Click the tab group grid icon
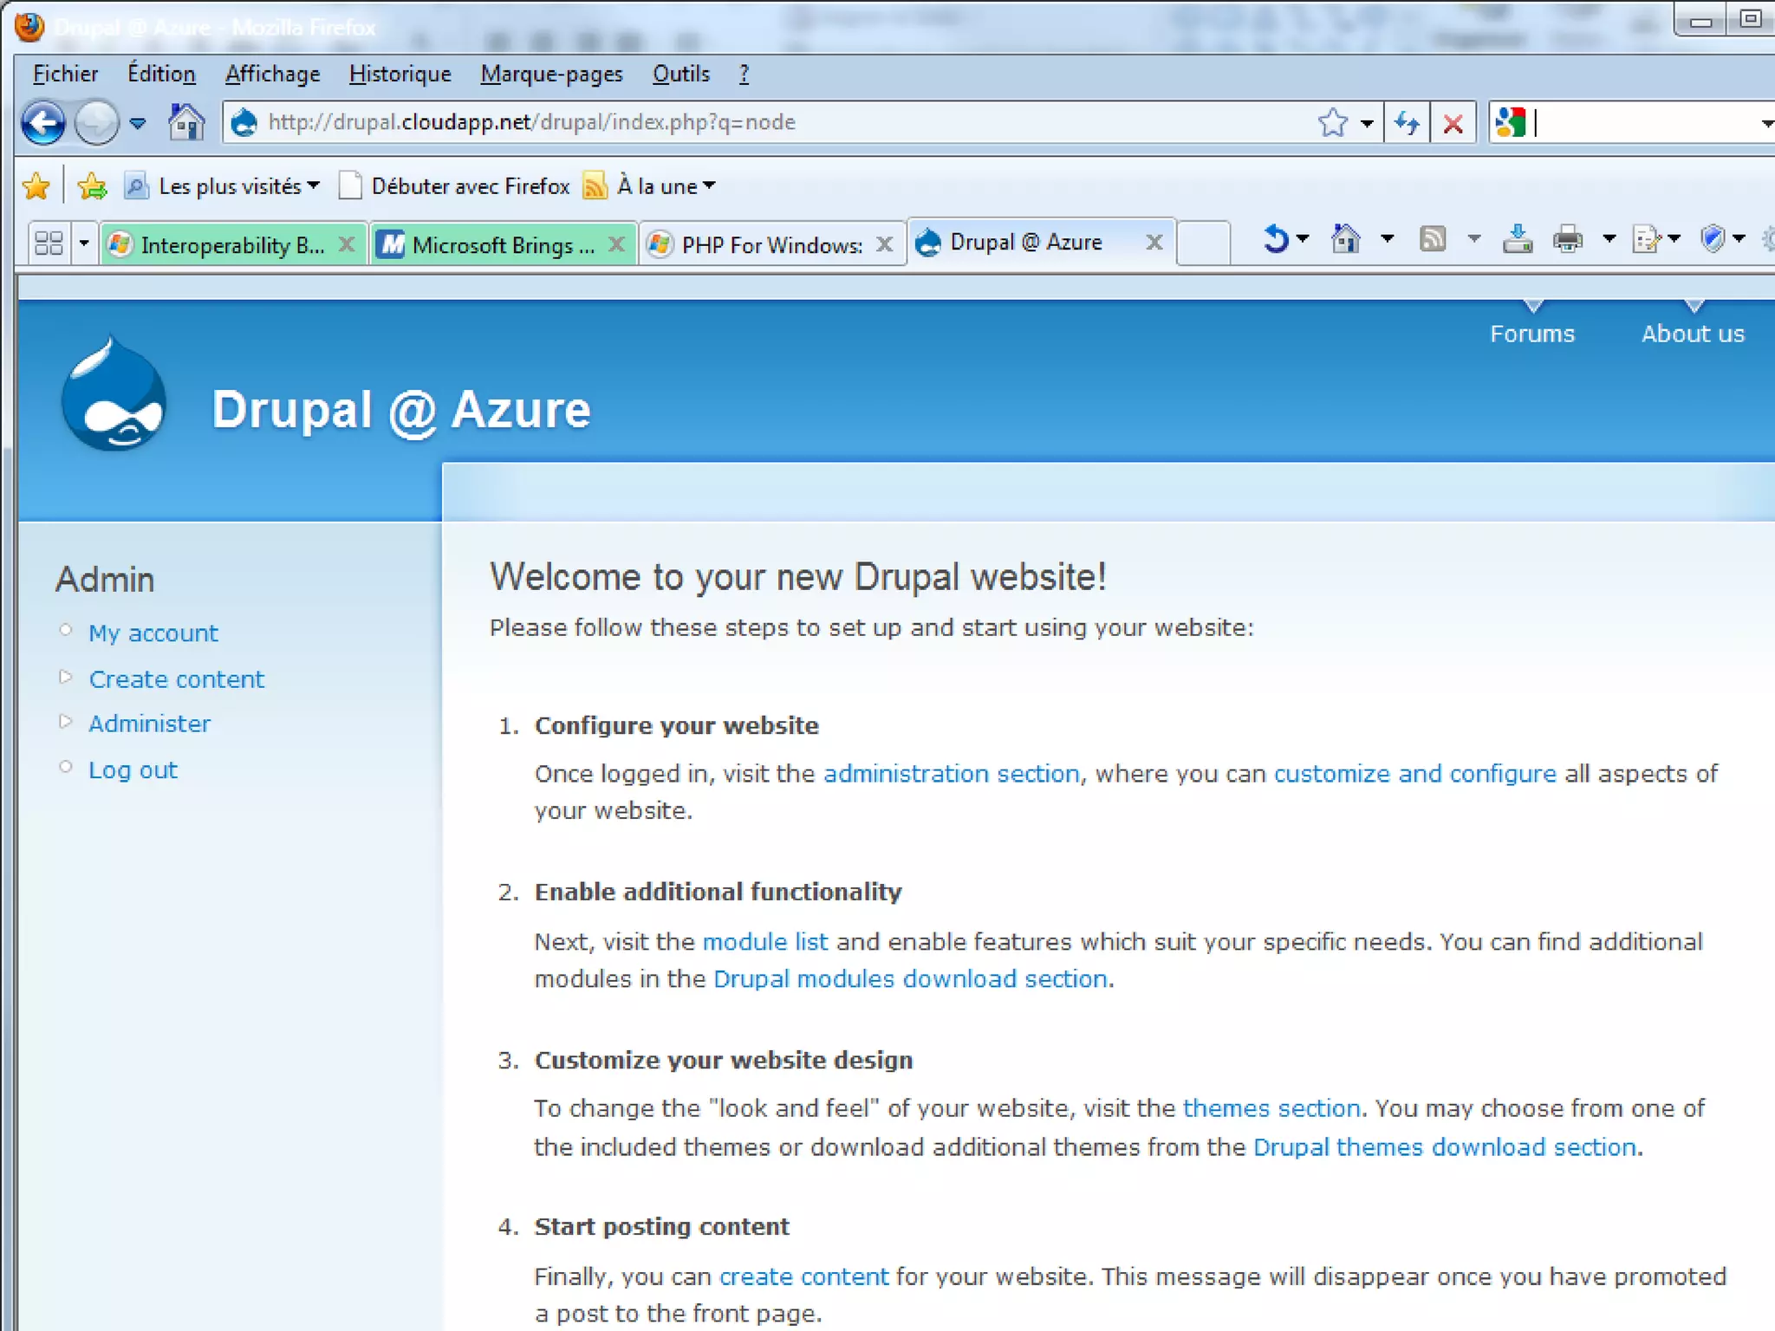1775x1331 pixels. [x=49, y=243]
